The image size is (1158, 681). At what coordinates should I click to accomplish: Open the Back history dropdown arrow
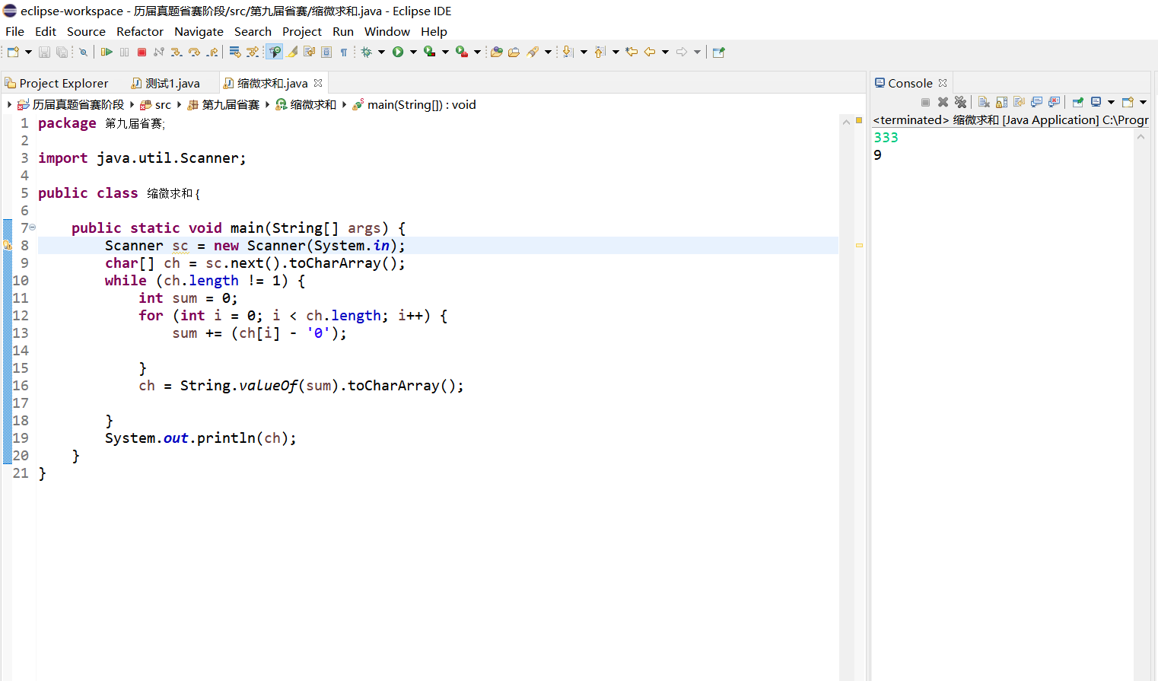665,52
